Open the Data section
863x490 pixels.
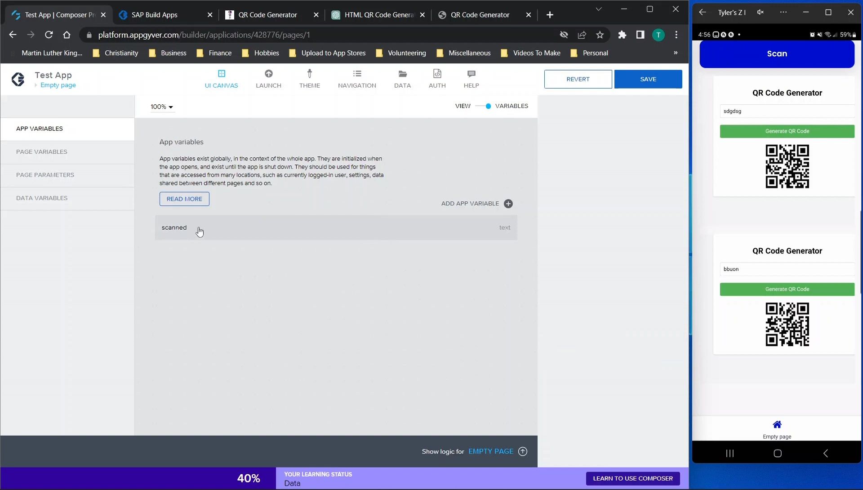pos(402,79)
